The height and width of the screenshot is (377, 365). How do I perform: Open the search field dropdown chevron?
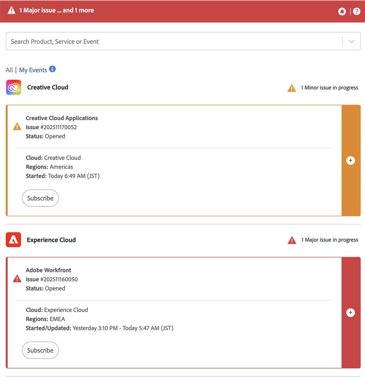[351, 41]
